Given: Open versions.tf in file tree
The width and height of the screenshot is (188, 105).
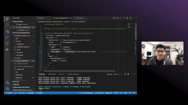Looking at the screenshot, I should pyautogui.click(x=20, y=69).
